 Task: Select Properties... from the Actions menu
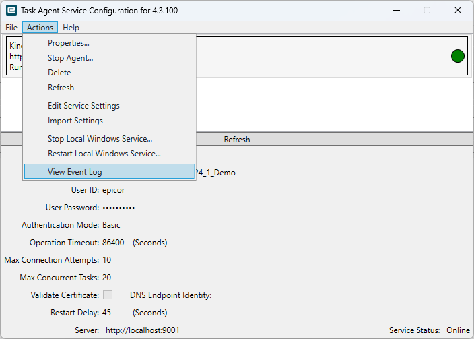[x=69, y=43]
